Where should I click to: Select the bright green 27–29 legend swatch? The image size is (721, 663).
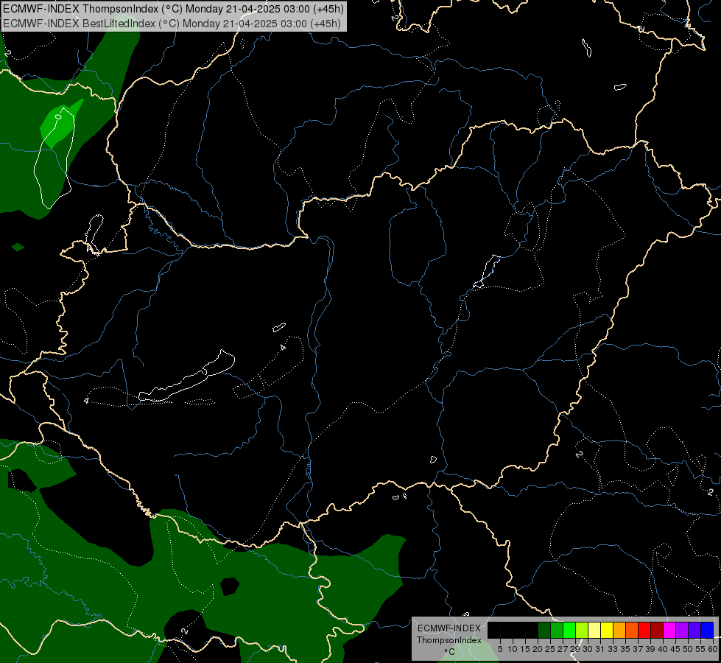pos(569,630)
